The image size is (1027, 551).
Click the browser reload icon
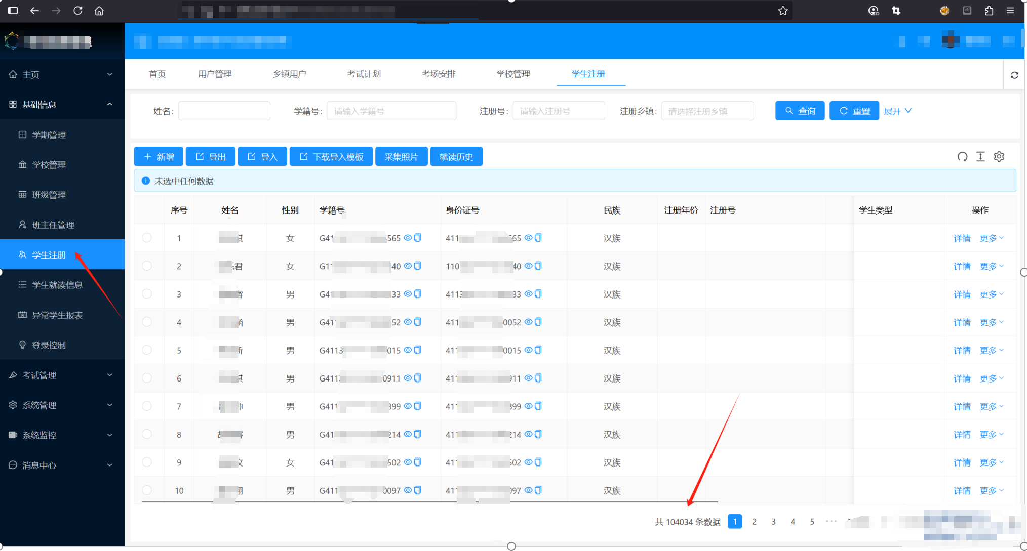77,11
